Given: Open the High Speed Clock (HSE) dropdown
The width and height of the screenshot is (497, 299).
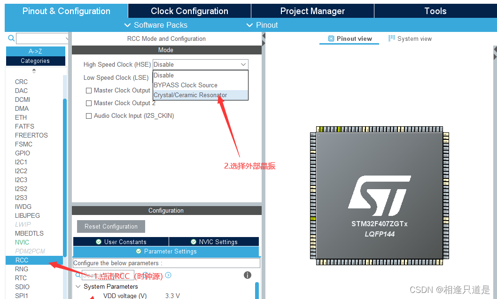Looking at the screenshot, I should (x=200, y=64).
